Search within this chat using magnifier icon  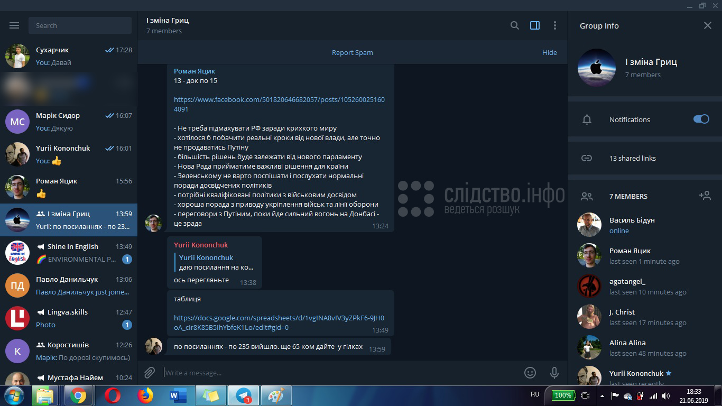514,25
